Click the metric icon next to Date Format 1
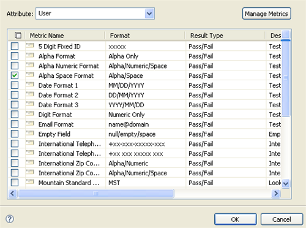This screenshot has height=228, width=306. [x=30, y=85]
